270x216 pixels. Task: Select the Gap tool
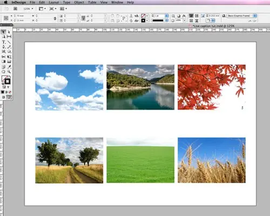[9, 37]
